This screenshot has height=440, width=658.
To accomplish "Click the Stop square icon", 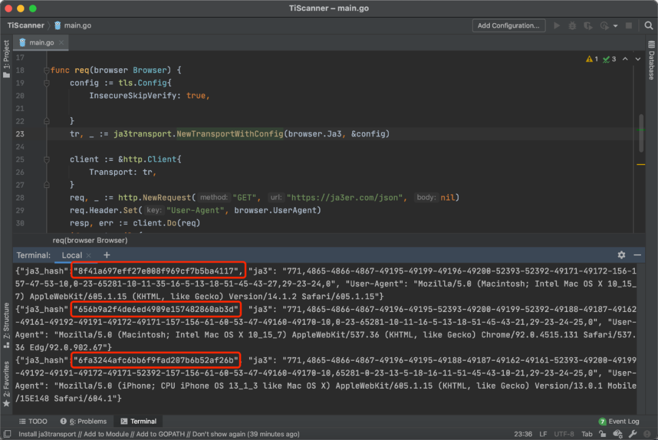I will (x=629, y=26).
